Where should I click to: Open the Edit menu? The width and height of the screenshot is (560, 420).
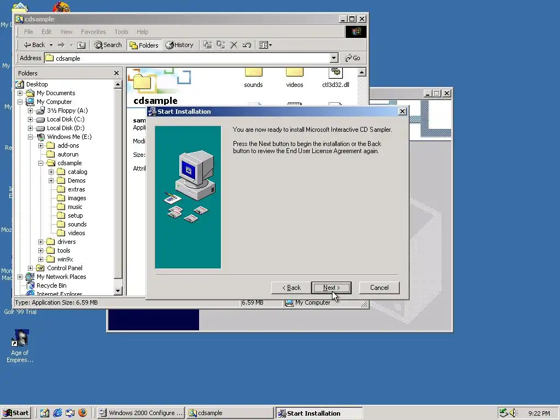(46, 32)
